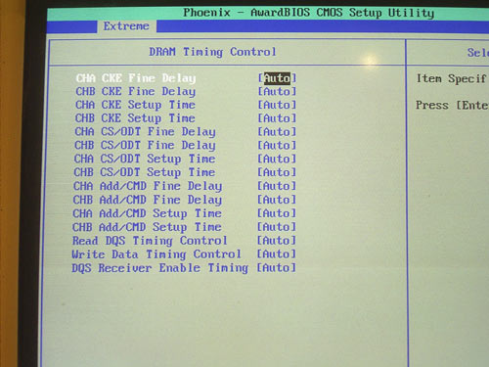
Task: Select the CHA Add/CMD Fine Delay label
Action: (148, 186)
